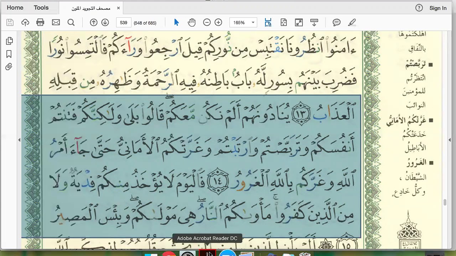
Task: Click the Sign In button
Action: (x=438, y=8)
